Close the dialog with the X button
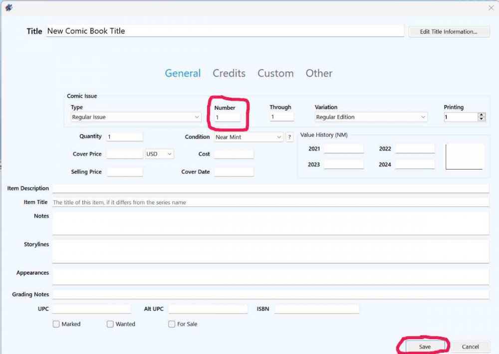This screenshot has height=354, width=499. pos(490,7)
